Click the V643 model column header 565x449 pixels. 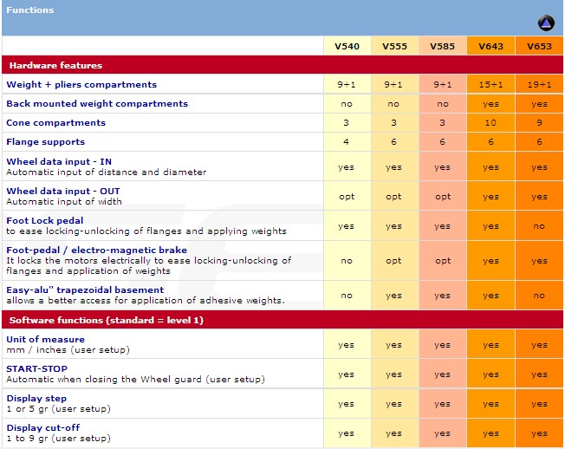click(x=490, y=46)
